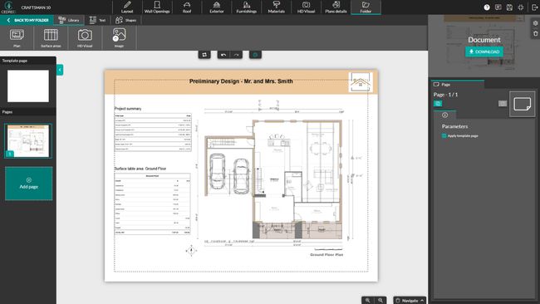Select the Page tab in right panel
Viewport: 540px width, 304px height.
[458, 84]
